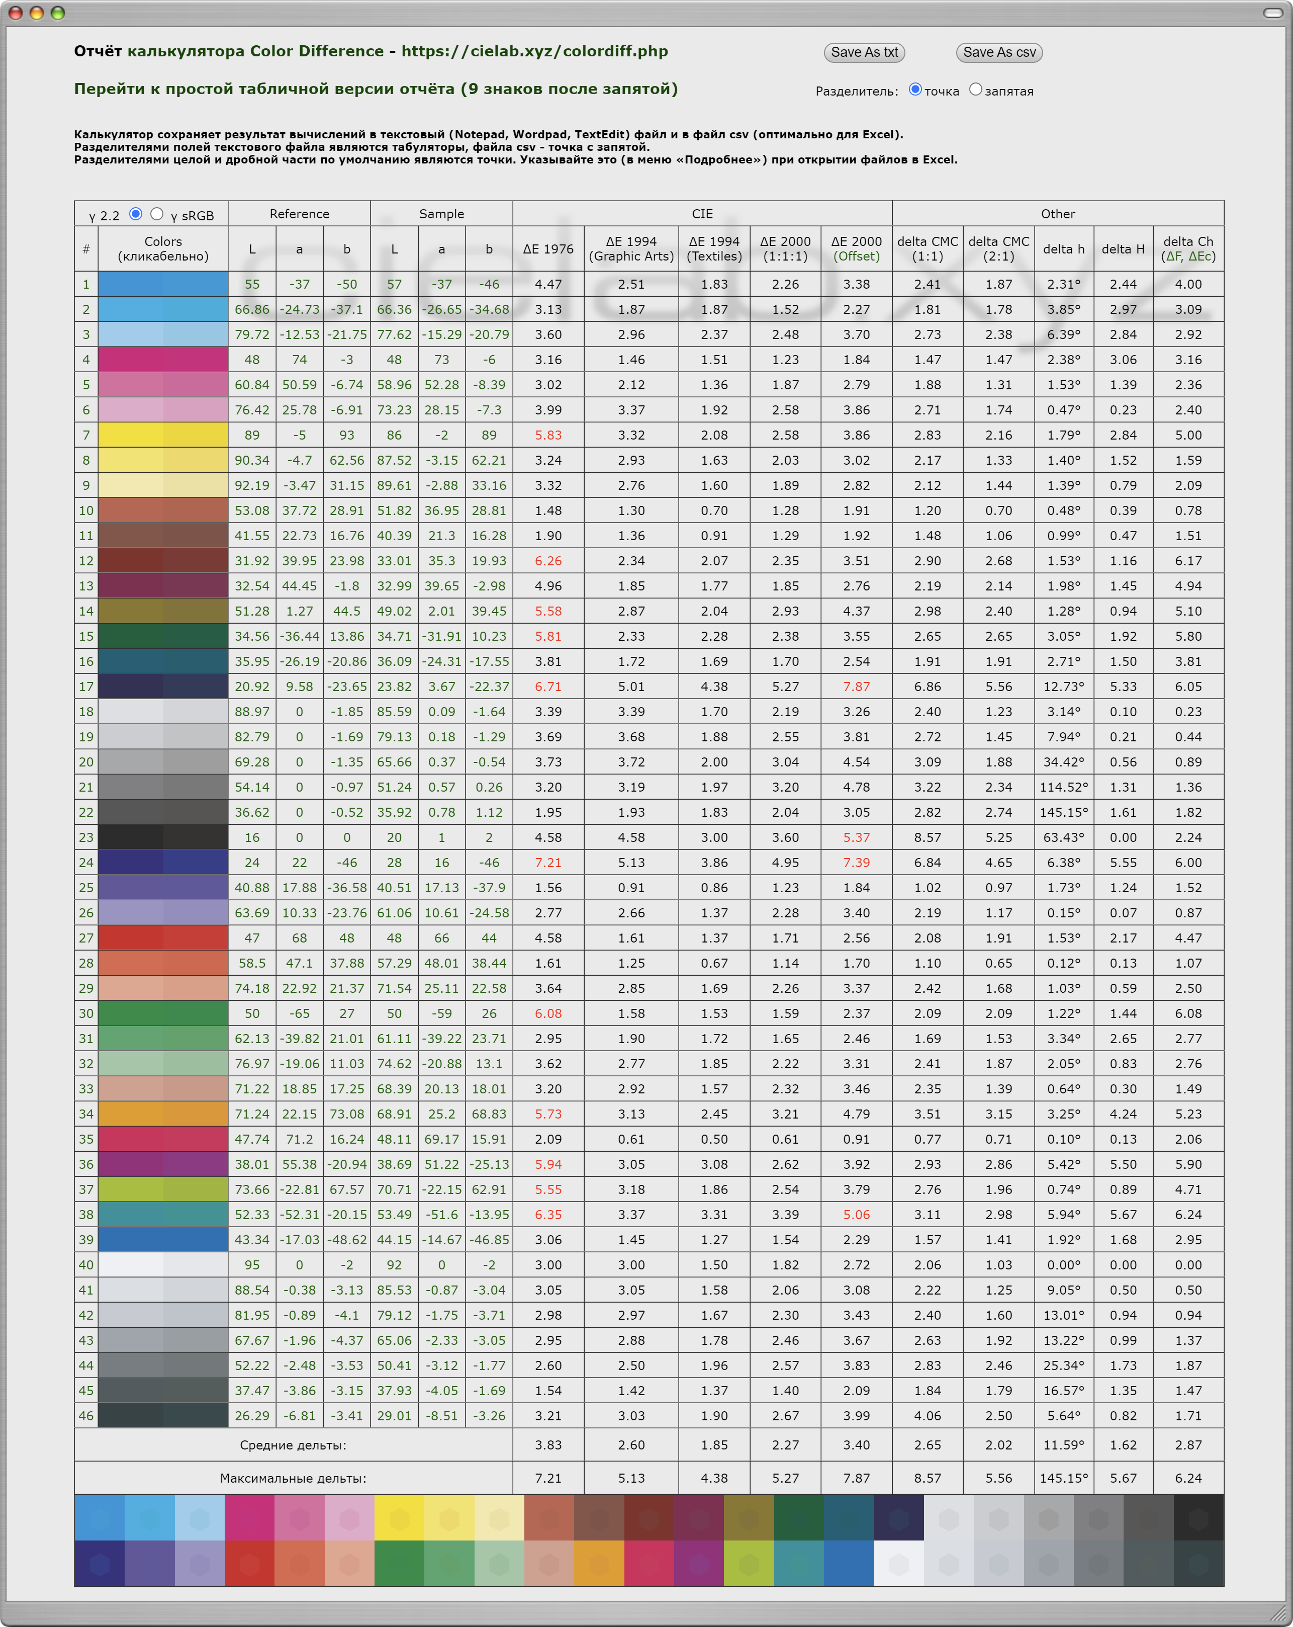Click the row 37 lime green swatch
Image resolution: width=1293 pixels, height=1627 pixels.
[163, 1189]
